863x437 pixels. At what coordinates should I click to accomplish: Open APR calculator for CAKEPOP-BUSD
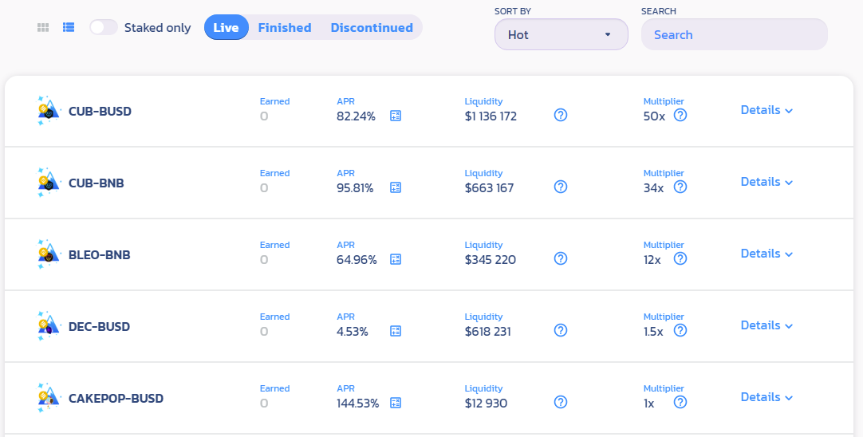[x=395, y=403]
